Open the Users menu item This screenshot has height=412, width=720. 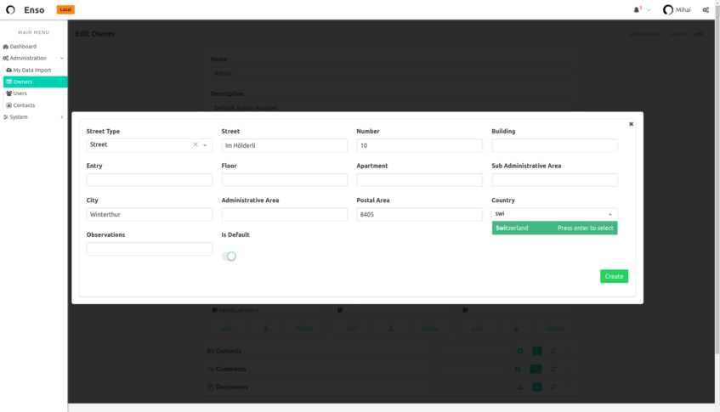point(16,93)
